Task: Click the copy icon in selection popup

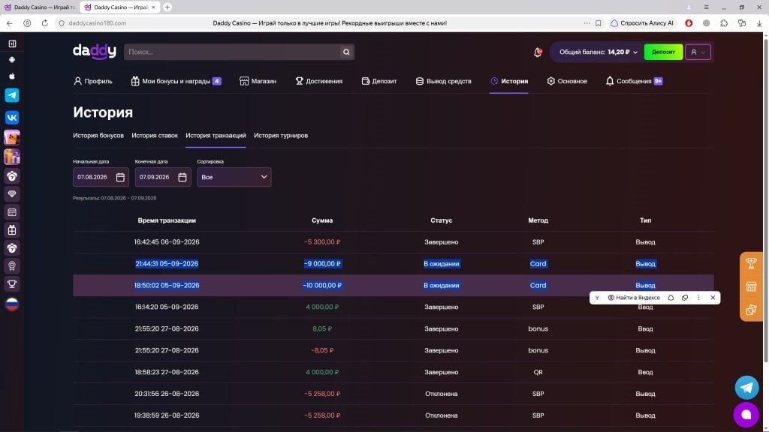Action: [x=685, y=298]
